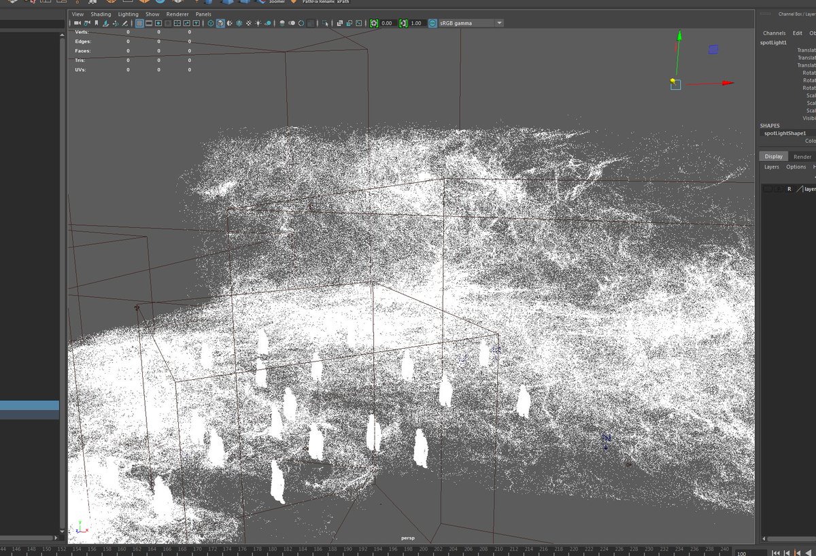
Task: Toggle the Film Gate display
Action: [x=149, y=23]
